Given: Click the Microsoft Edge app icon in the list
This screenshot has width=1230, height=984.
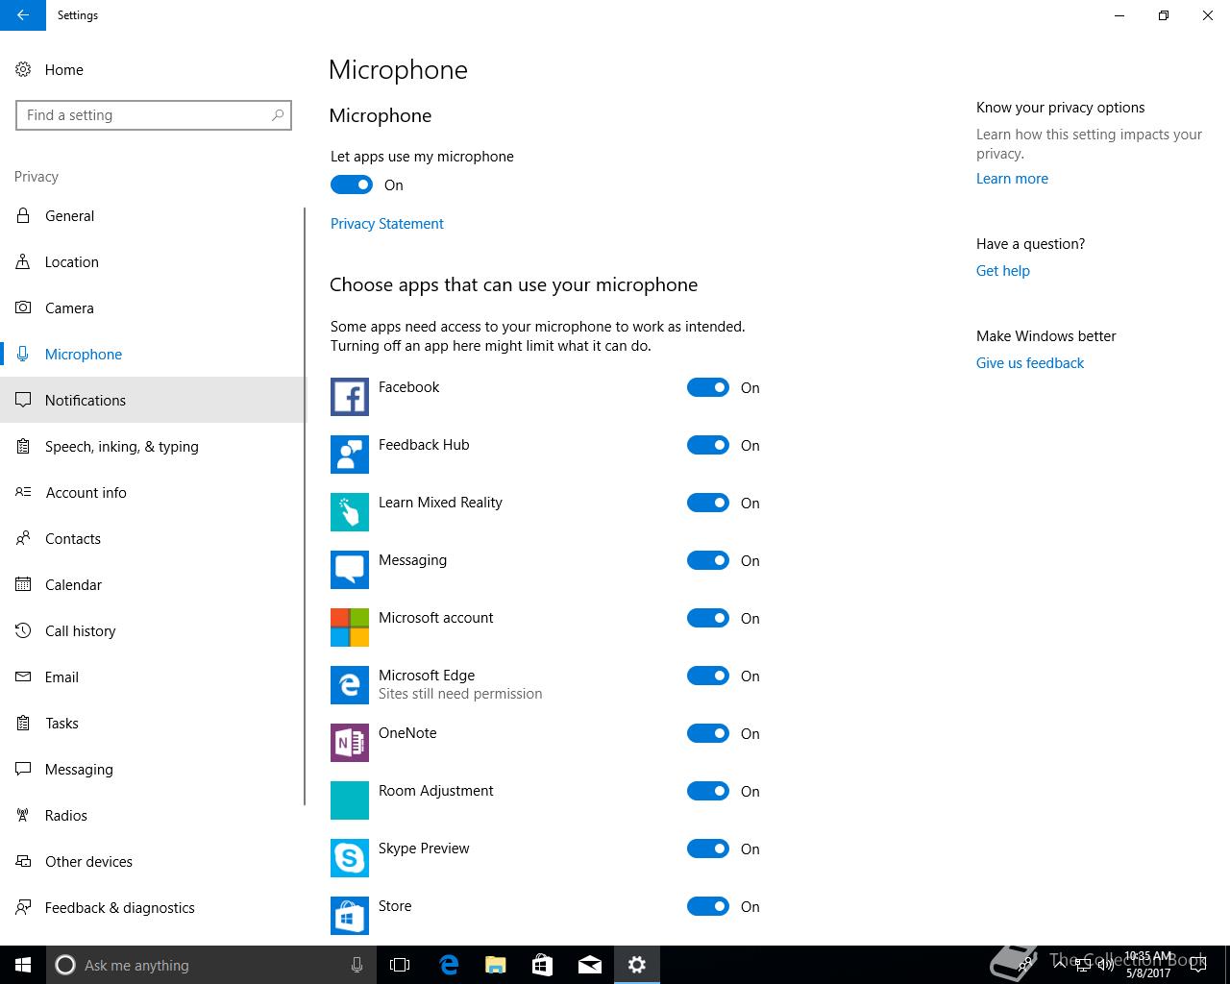Looking at the screenshot, I should tap(350, 685).
